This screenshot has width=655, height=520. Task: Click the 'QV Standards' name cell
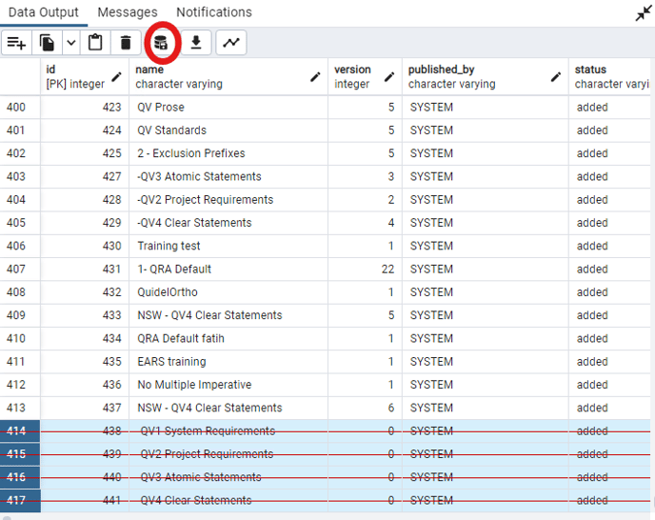(228, 130)
